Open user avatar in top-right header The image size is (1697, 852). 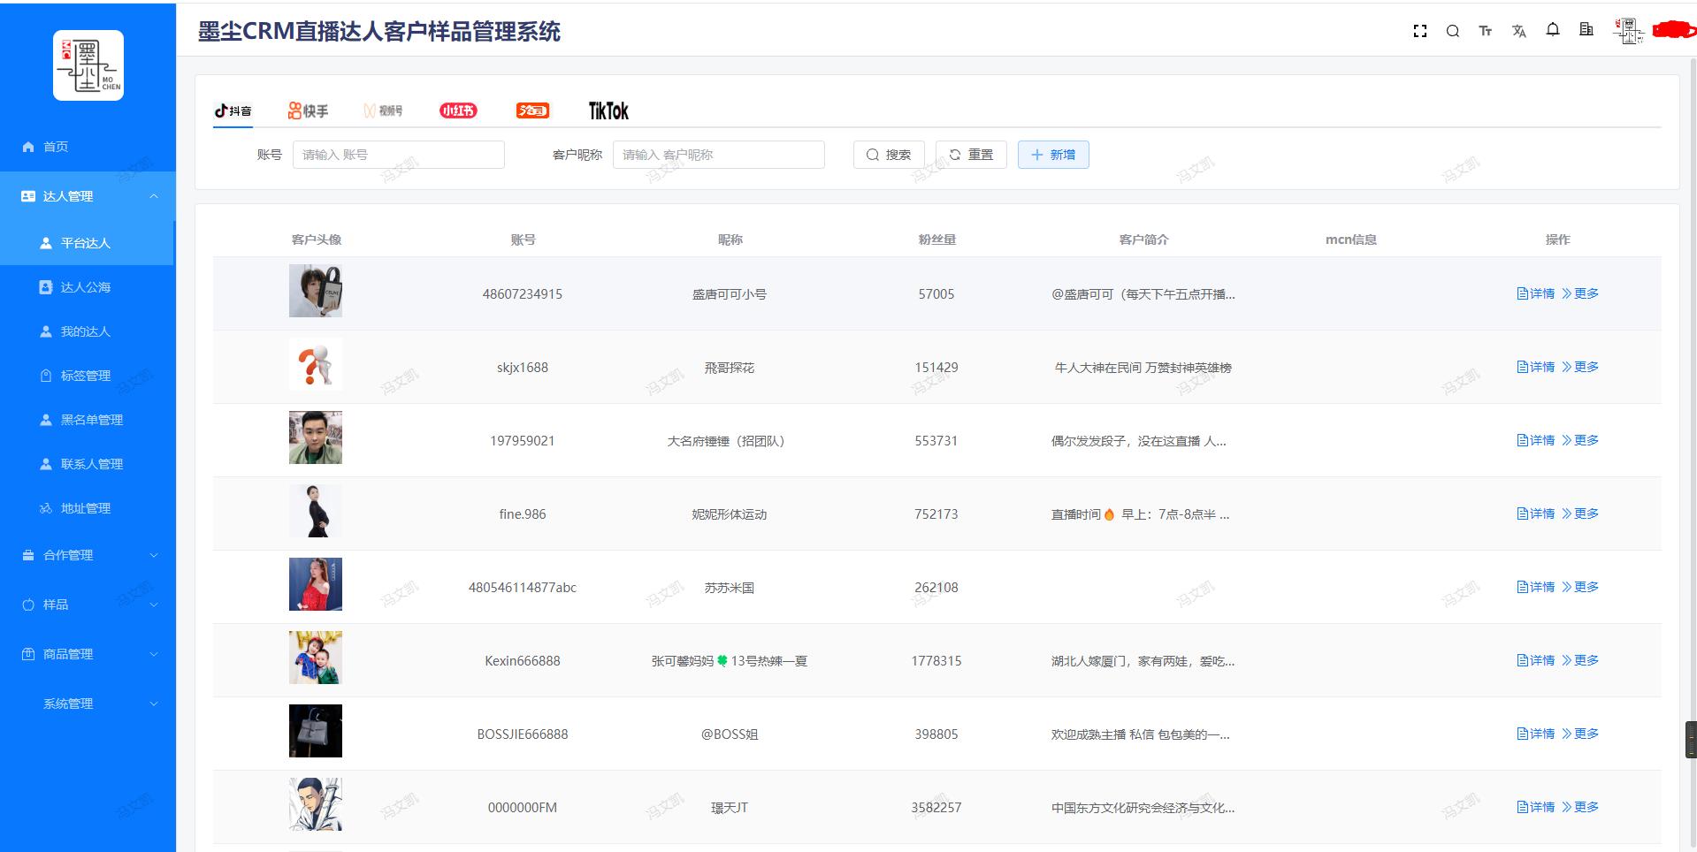click(x=1628, y=31)
